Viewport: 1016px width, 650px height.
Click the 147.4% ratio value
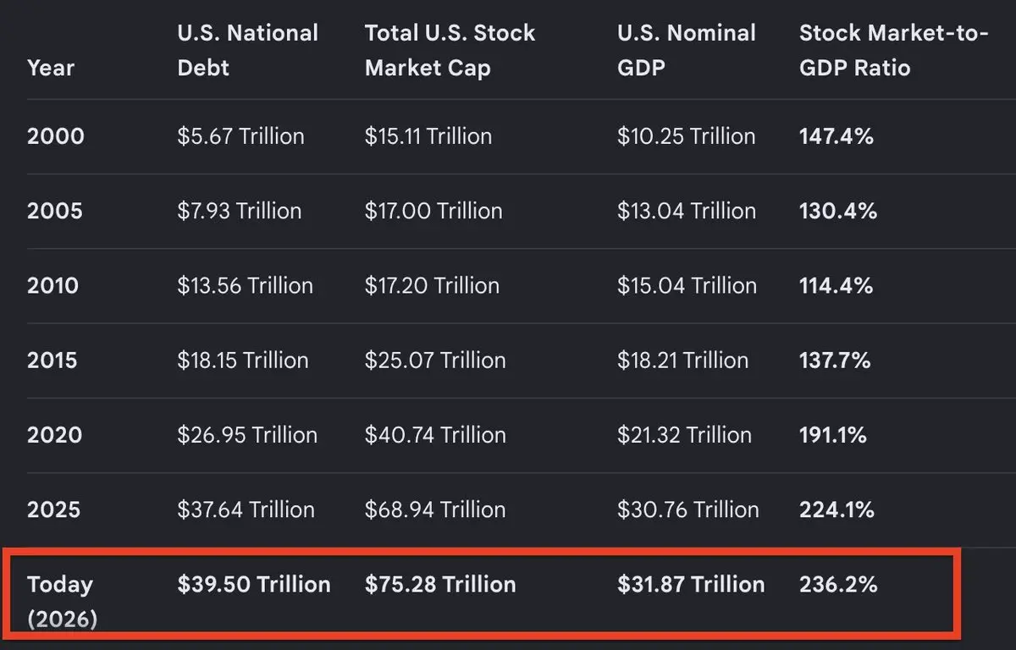[x=837, y=137]
